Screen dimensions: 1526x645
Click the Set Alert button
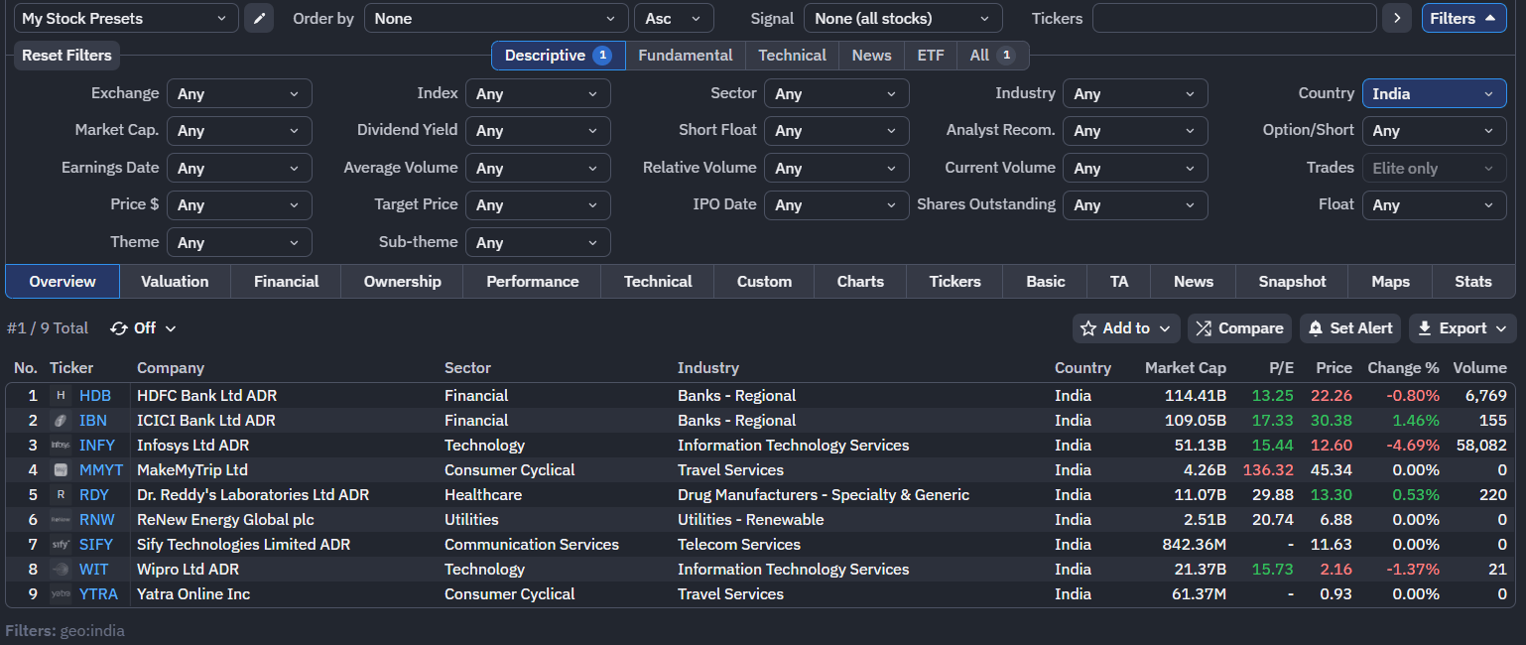[x=1350, y=328]
